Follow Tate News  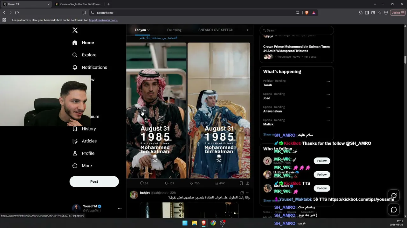point(322,188)
